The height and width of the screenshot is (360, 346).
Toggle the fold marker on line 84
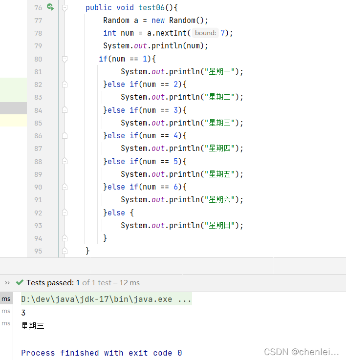[x=65, y=110]
